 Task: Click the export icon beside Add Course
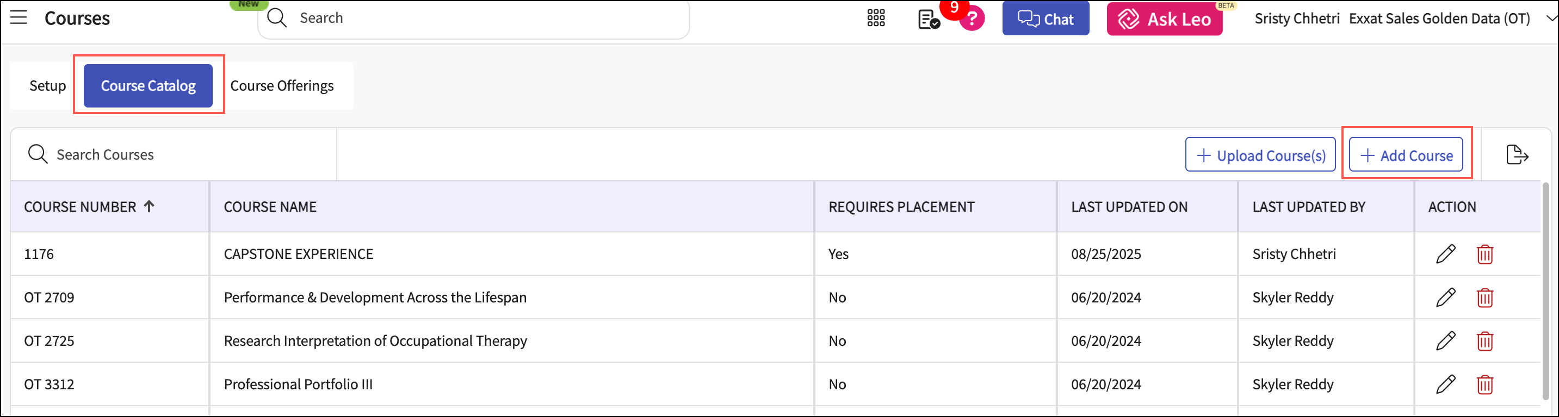[1517, 155]
